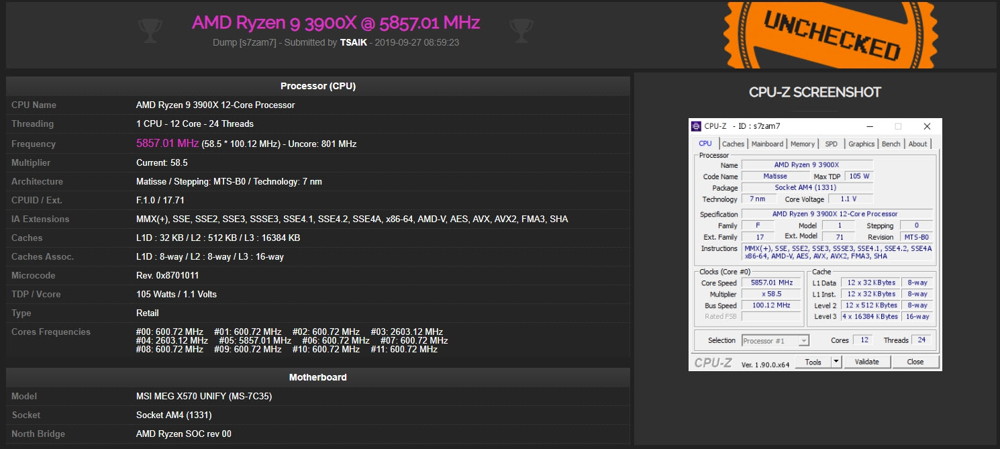Image resolution: width=1000 pixels, height=449 pixels.
Task: Switch to the Mainboard tab in CPU-Z
Action: (x=767, y=144)
